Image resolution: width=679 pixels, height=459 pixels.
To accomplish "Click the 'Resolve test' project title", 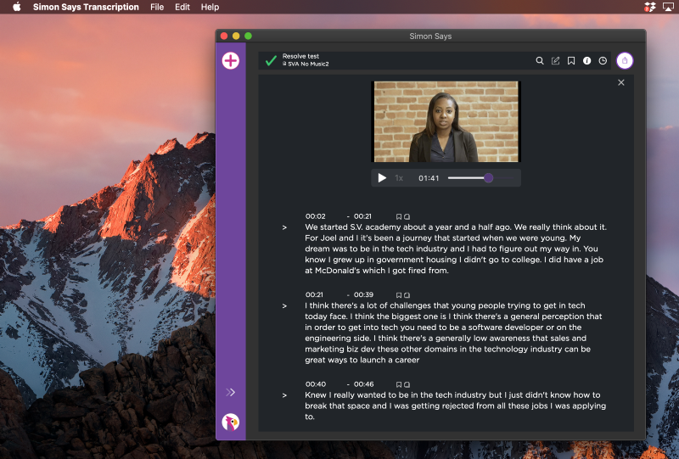I will pos(300,56).
